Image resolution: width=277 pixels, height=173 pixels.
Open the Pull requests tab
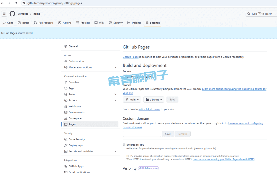coord(44,23)
